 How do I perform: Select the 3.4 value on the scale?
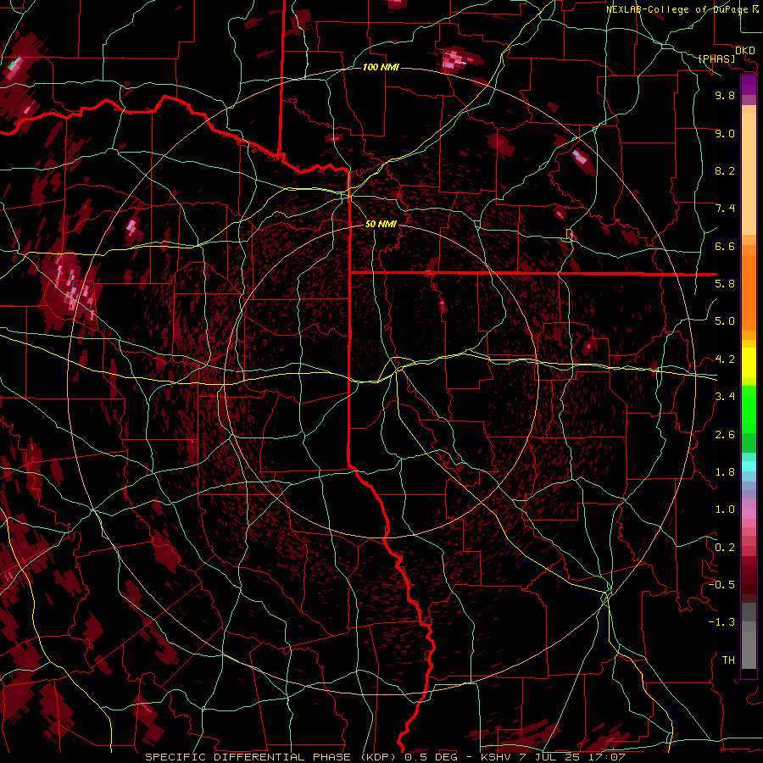click(x=725, y=397)
